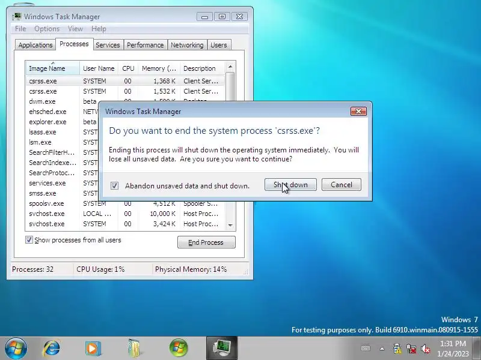The image size is (481, 360).
Task: Switch to the Users tab
Action: pos(219,45)
